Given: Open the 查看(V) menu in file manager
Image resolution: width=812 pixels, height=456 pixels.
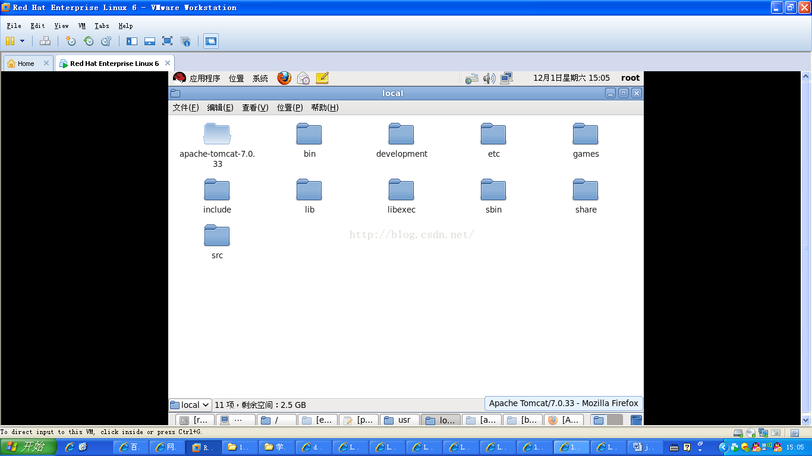Looking at the screenshot, I should (x=255, y=107).
